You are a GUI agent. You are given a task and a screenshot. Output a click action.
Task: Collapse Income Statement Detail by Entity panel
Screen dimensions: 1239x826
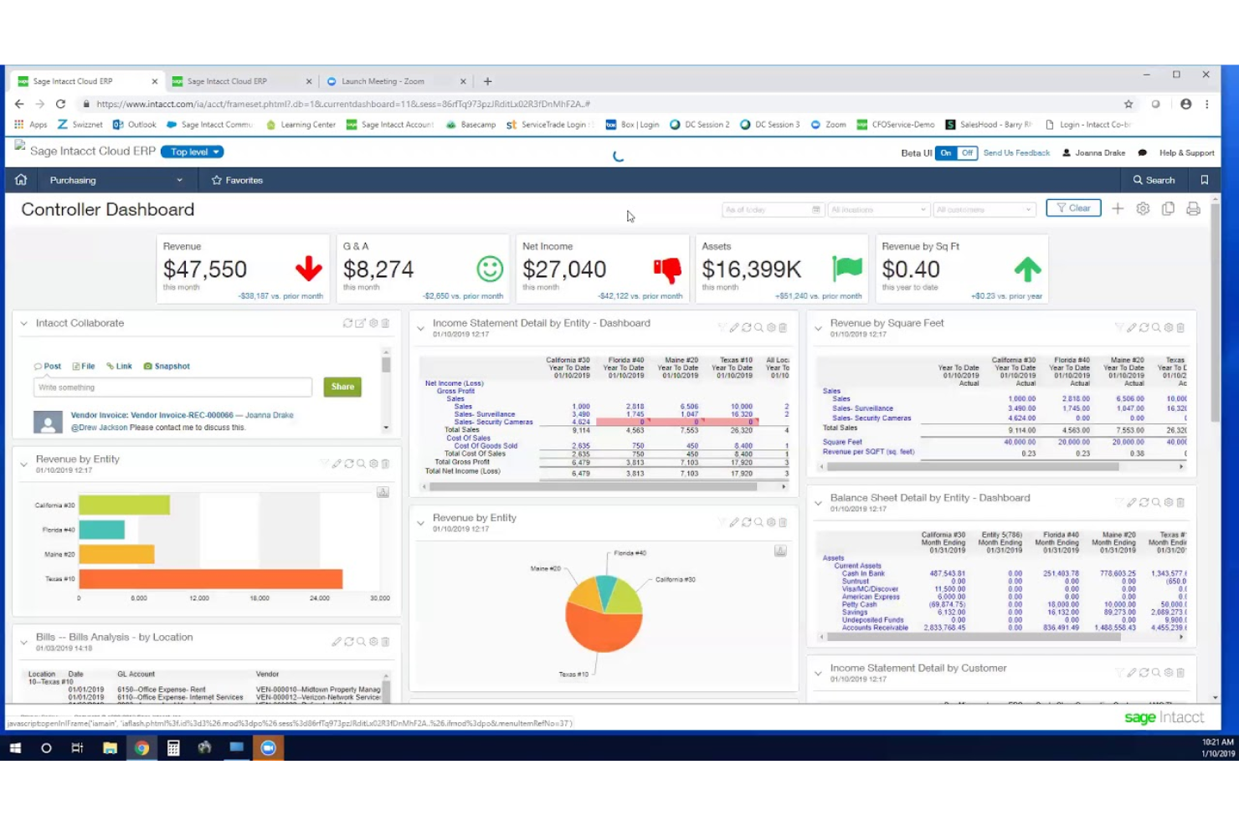(x=420, y=328)
